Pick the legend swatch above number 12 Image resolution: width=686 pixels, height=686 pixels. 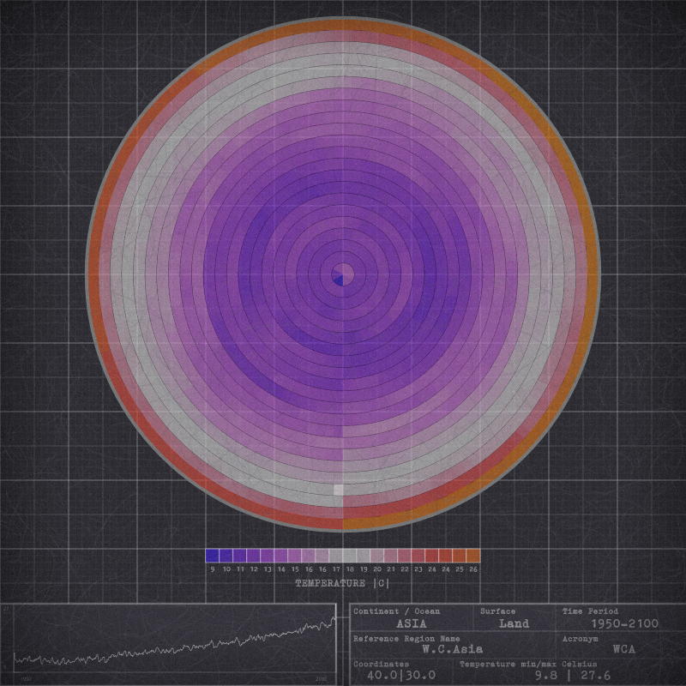[253, 556]
